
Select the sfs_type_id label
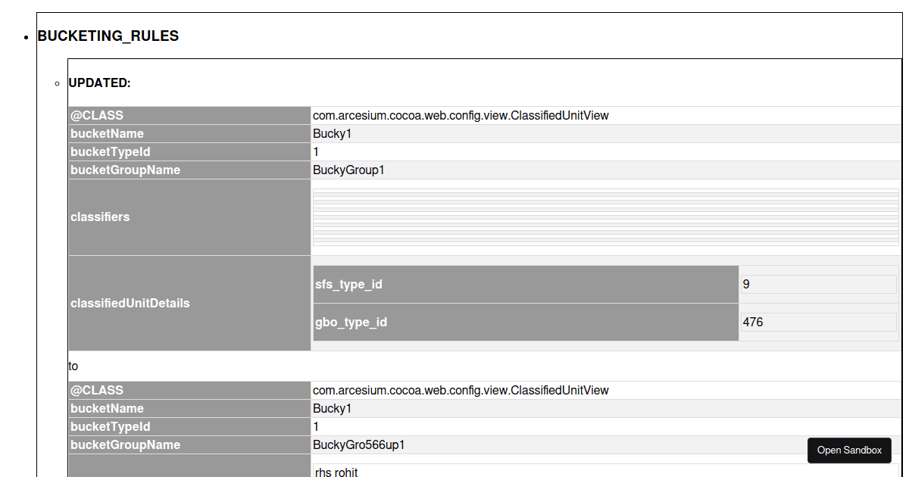(348, 284)
